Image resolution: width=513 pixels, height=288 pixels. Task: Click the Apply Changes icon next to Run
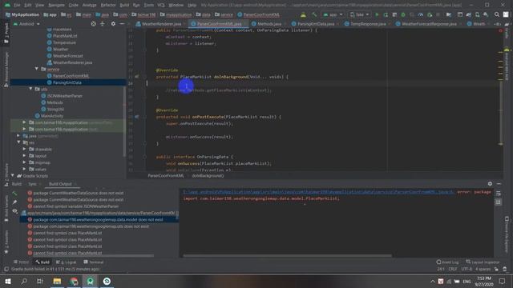coord(386,14)
